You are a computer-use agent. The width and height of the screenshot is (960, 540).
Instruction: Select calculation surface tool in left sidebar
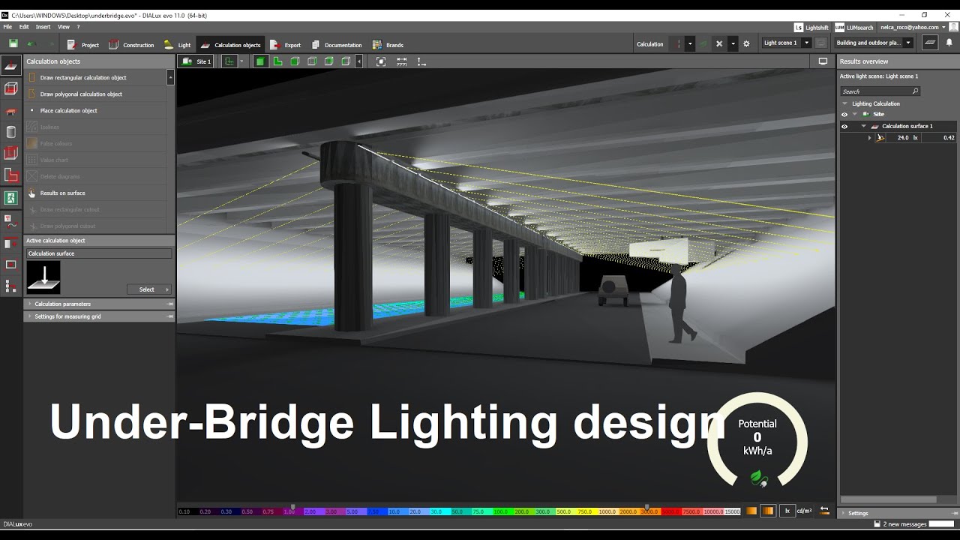(x=11, y=66)
